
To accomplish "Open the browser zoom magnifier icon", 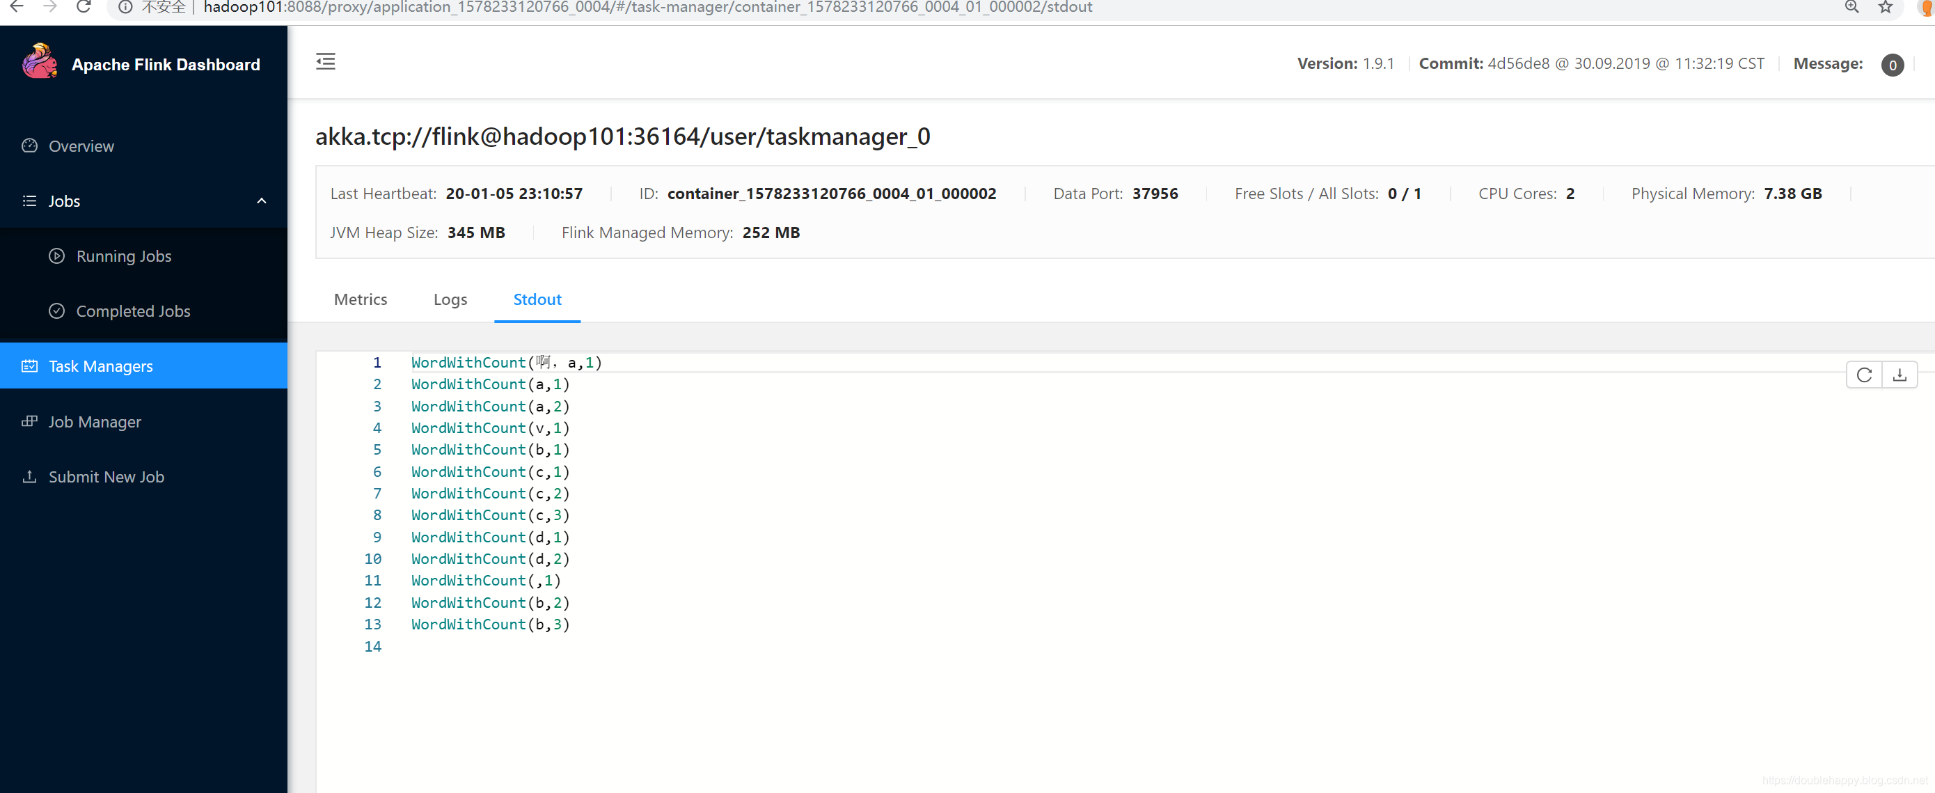I will coord(1851,7).
